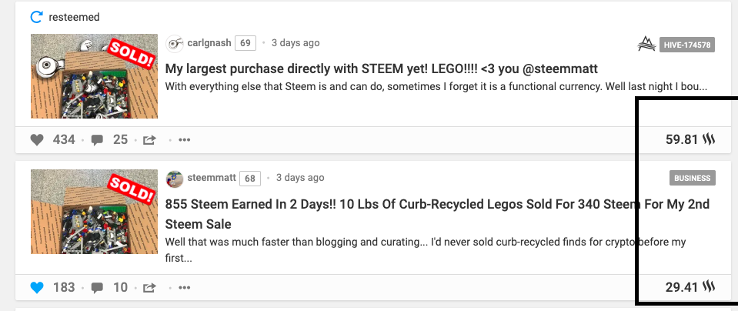This screenshot has width=738, height=311.
Task: Open more options on steemmatt post
Action: coord(184,288)
